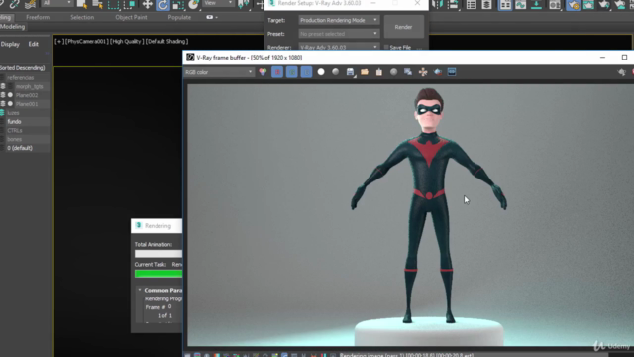Open the selection filter 'All' dropdown
Screen dimensions: 634x357
57,3
